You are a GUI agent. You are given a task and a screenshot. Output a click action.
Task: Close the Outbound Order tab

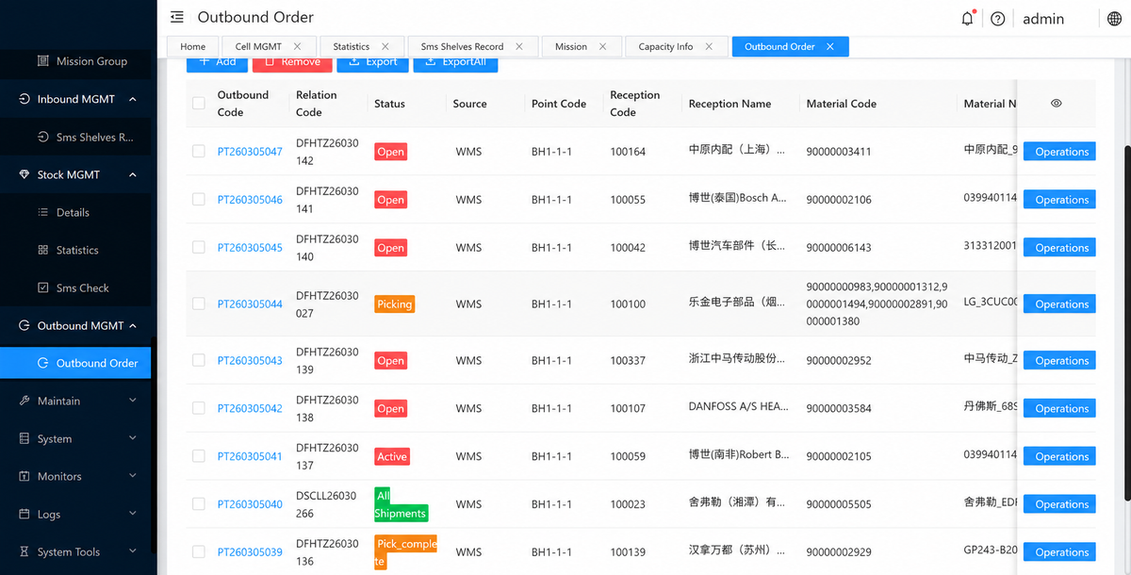pos(830,46)
